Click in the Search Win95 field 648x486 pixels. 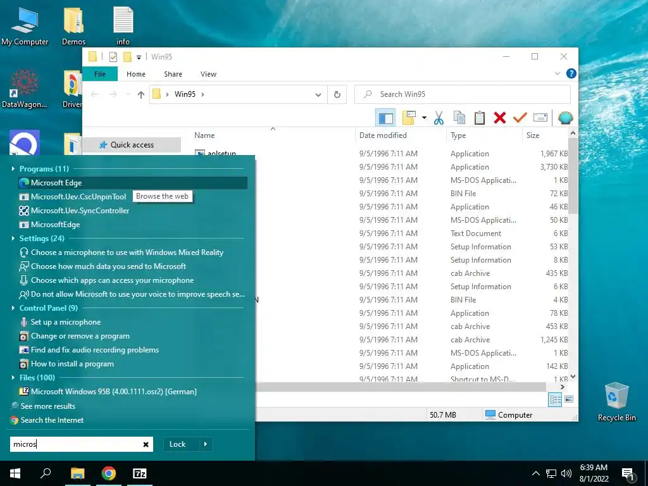[463, 95]
